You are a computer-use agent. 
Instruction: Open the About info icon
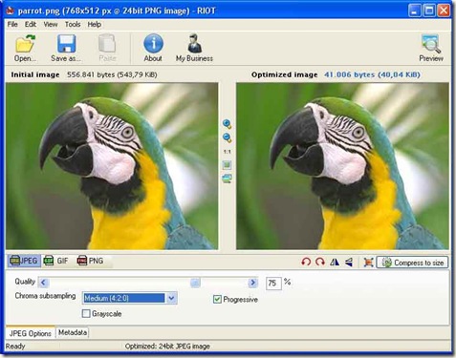click(153, 43)
